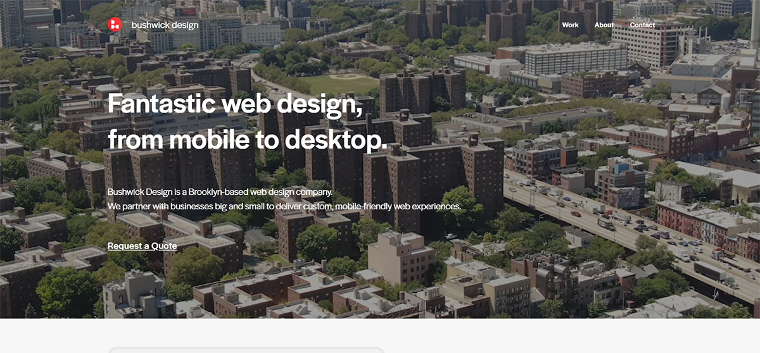The width and height of the screenshot is (760, 353).
Task: Go to the About page
Action: 604,25
